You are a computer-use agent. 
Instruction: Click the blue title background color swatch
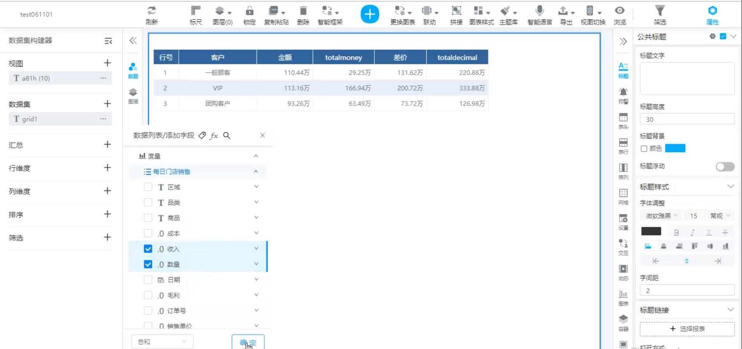[x=675, y=148]
